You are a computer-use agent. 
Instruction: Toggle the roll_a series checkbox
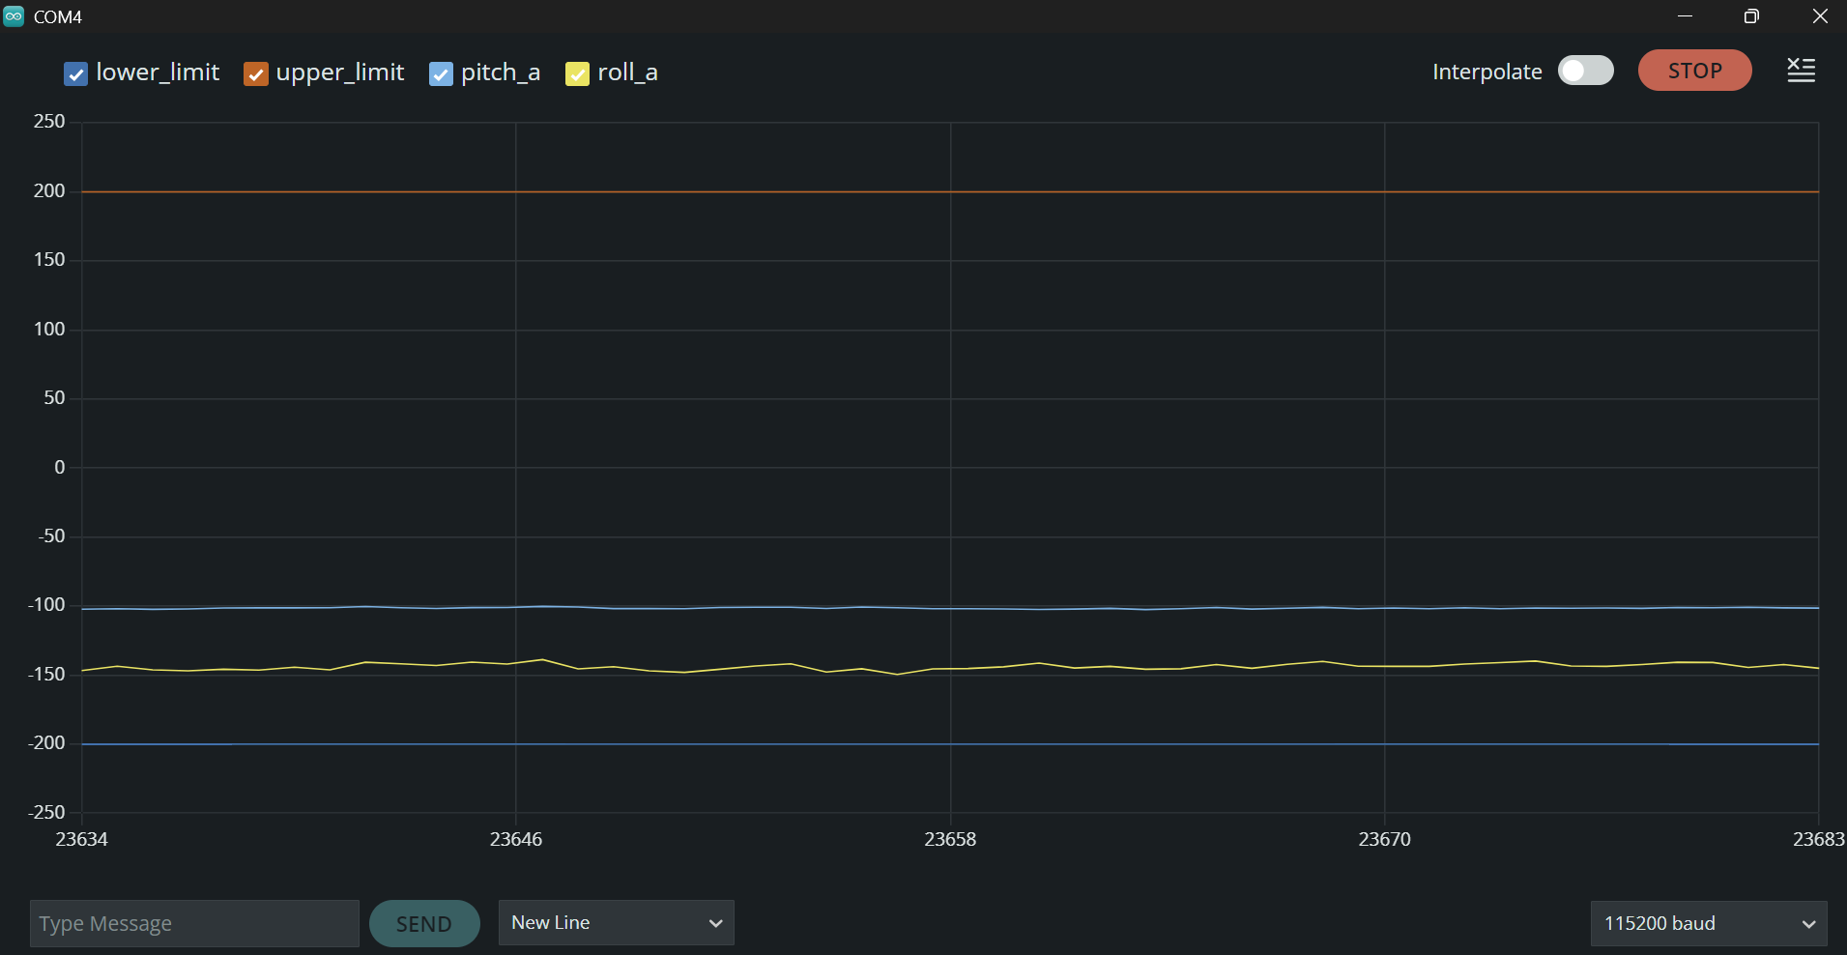point(577,74)
